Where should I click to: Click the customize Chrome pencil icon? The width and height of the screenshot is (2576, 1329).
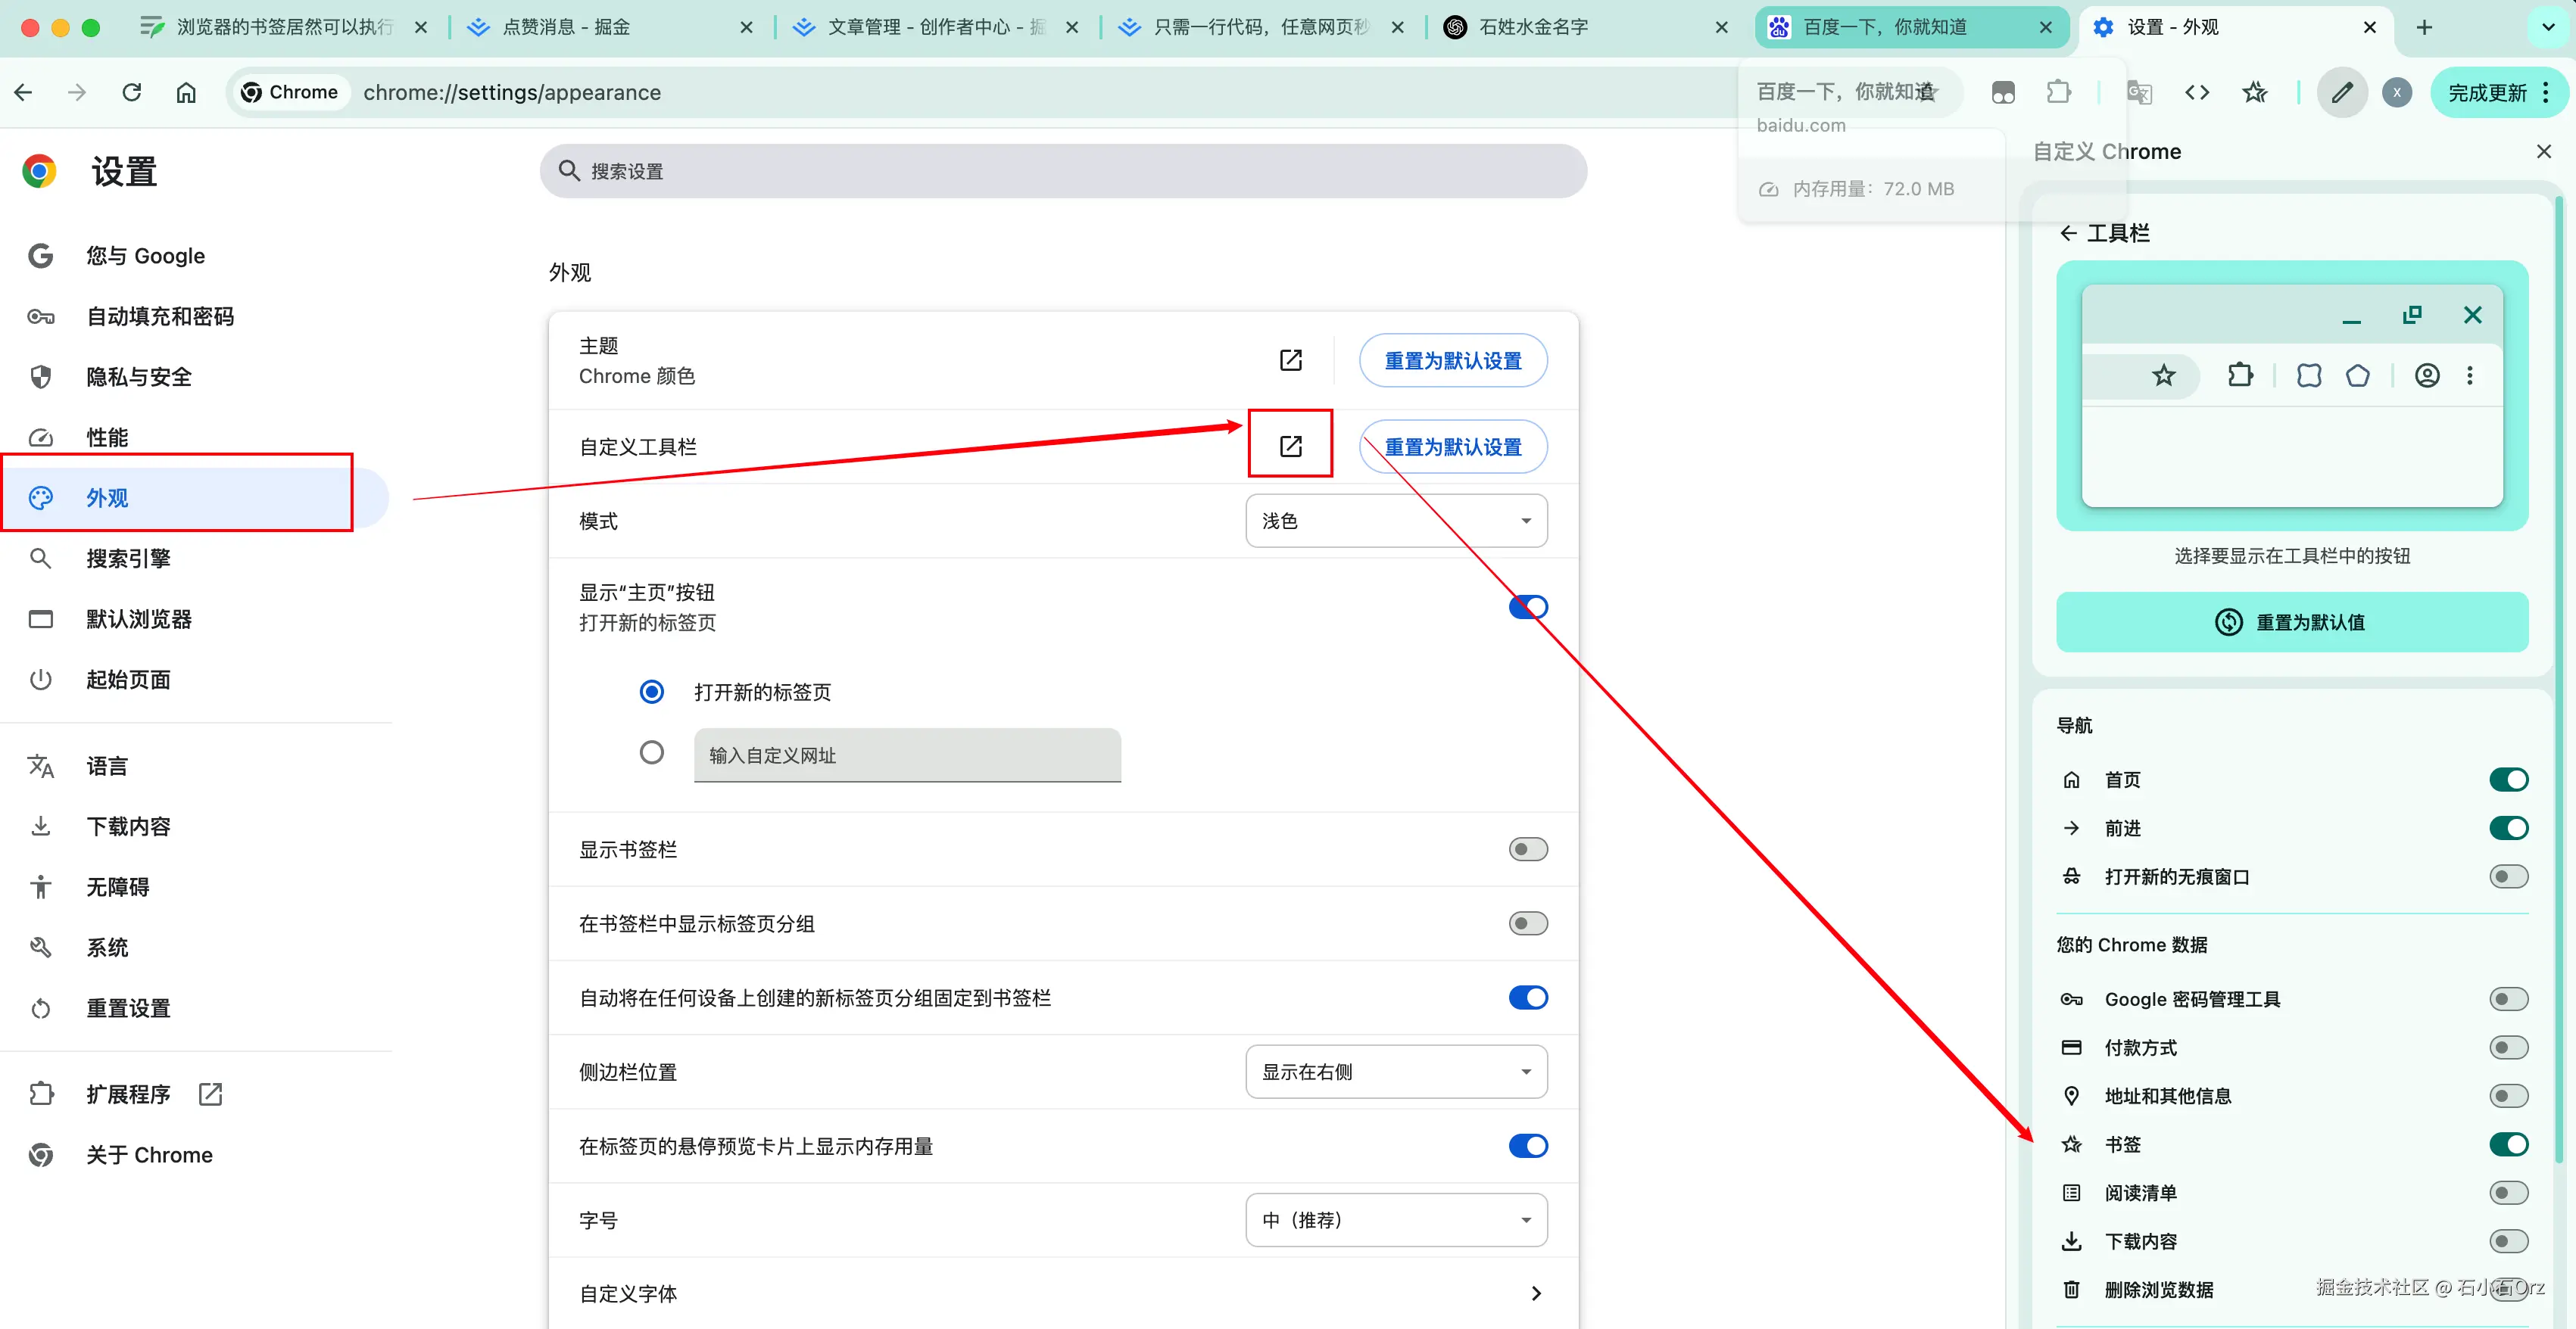coord(2341,92)
